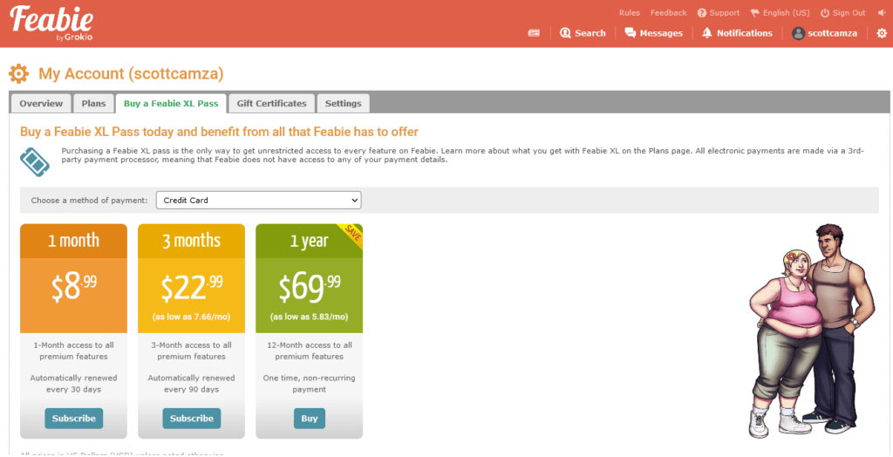Image resolution: width=893 pixels, height=457 pixels.
Task: Click the scottcamza username in header
Action: pyautogui.click(x=832, y=33)
